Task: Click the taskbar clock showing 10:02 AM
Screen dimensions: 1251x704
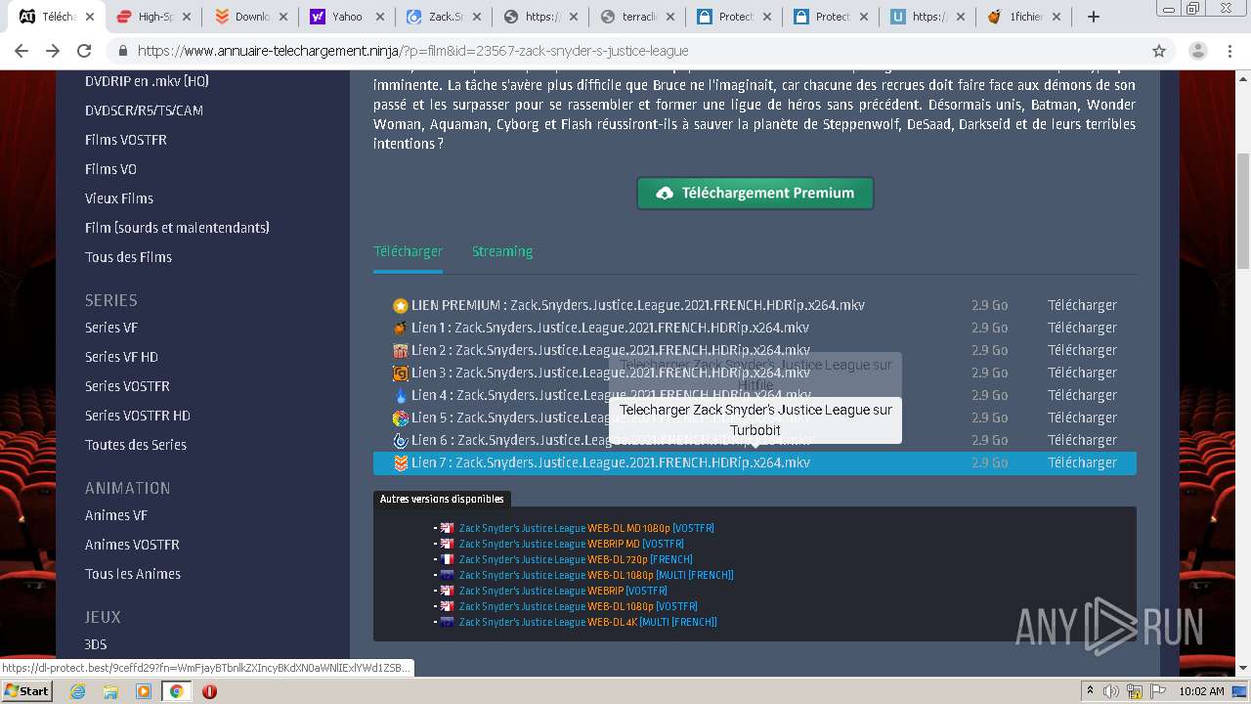Action: [x=1201, y=691]
